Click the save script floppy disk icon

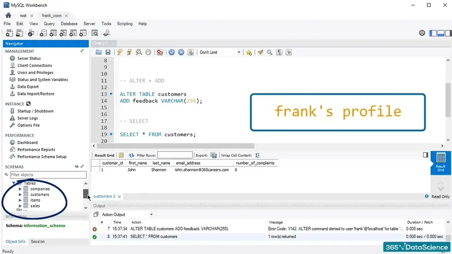click(108, 52)
